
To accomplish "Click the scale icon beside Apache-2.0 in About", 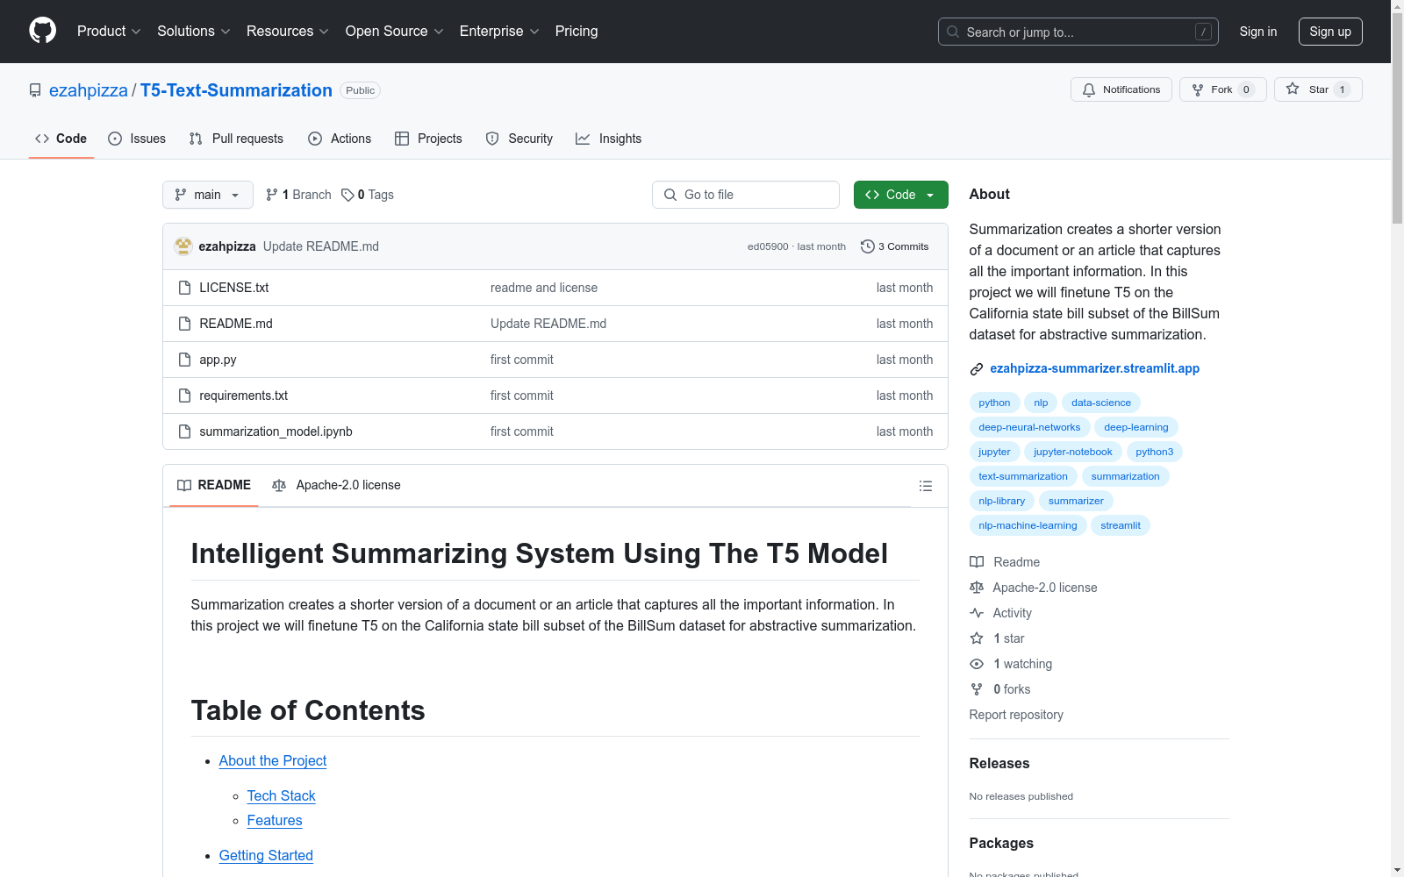I will coord(977,588).
